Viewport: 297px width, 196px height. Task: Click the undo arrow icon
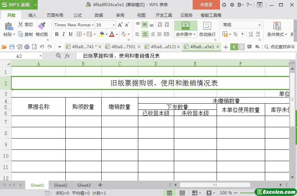tap(42, 47)
